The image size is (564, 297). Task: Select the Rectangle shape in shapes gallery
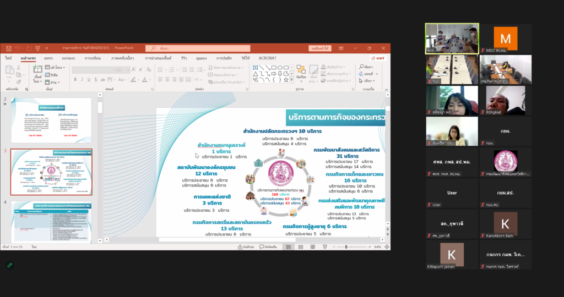tap(274, 68)
